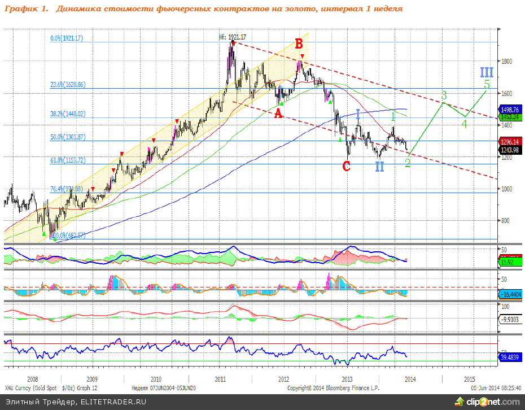Click the red wave A label
The image size is (525, 410).
(278, 114)
